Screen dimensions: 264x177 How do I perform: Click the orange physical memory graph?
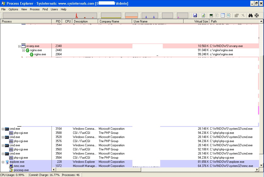pos(132,15)
